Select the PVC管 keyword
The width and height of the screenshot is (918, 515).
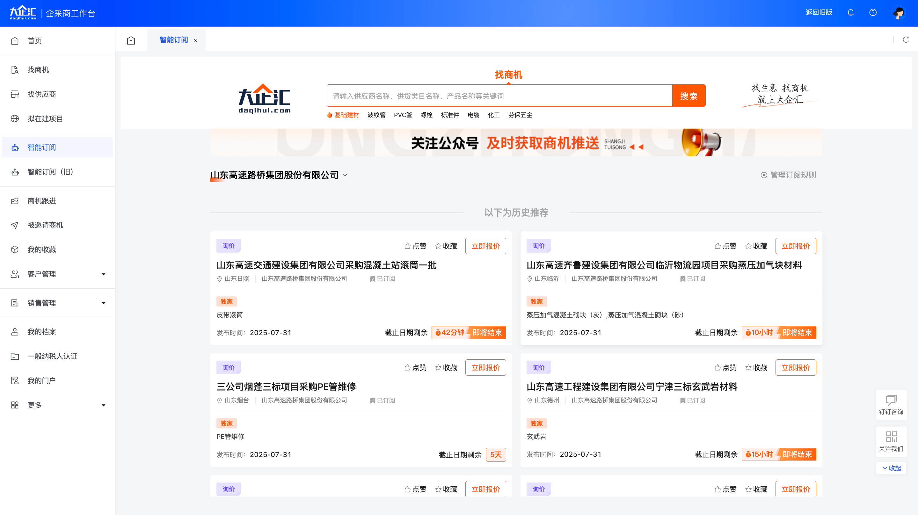click(x=403, y=115)
